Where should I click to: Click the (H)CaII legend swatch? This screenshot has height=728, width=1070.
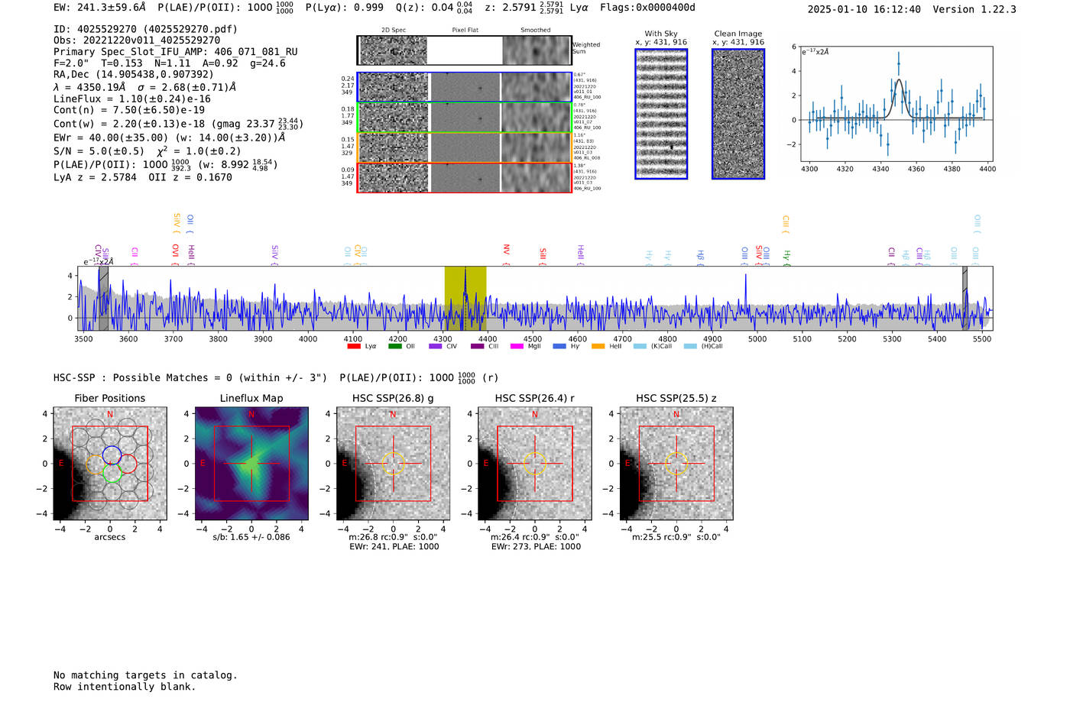(690, 346)
